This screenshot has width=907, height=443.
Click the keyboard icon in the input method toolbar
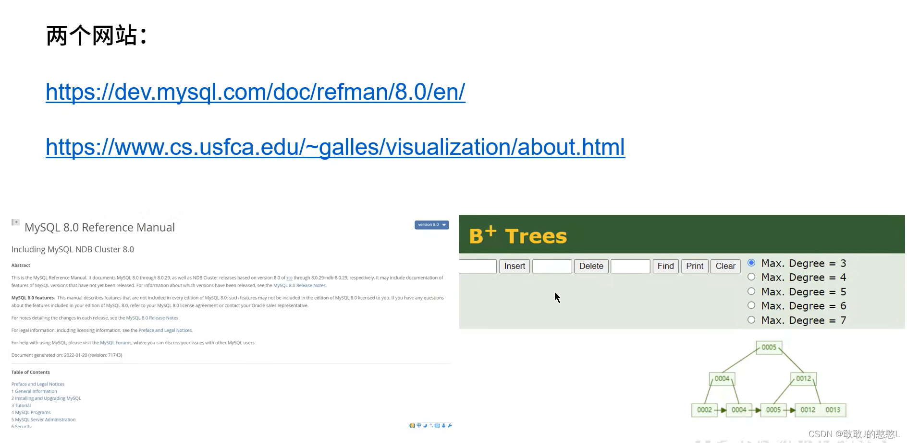pos(437,425)
